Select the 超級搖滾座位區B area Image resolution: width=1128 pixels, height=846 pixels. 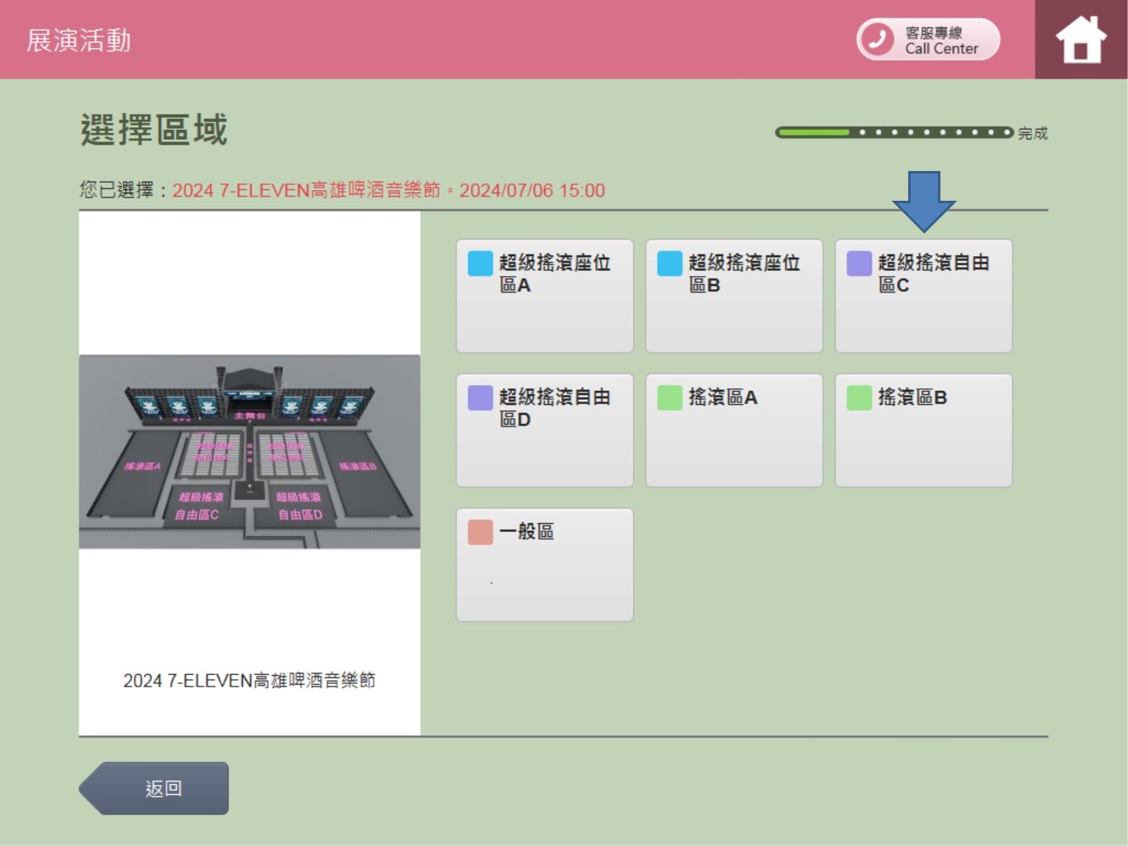[x=734, y=296]
